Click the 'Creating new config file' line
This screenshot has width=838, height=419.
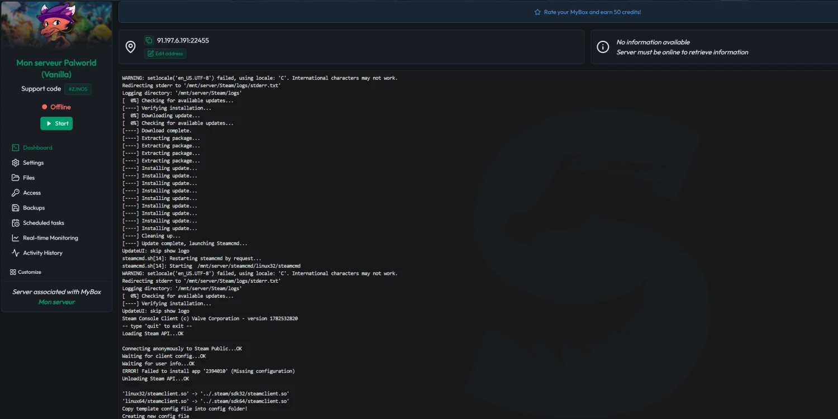(x=156, y=416)
